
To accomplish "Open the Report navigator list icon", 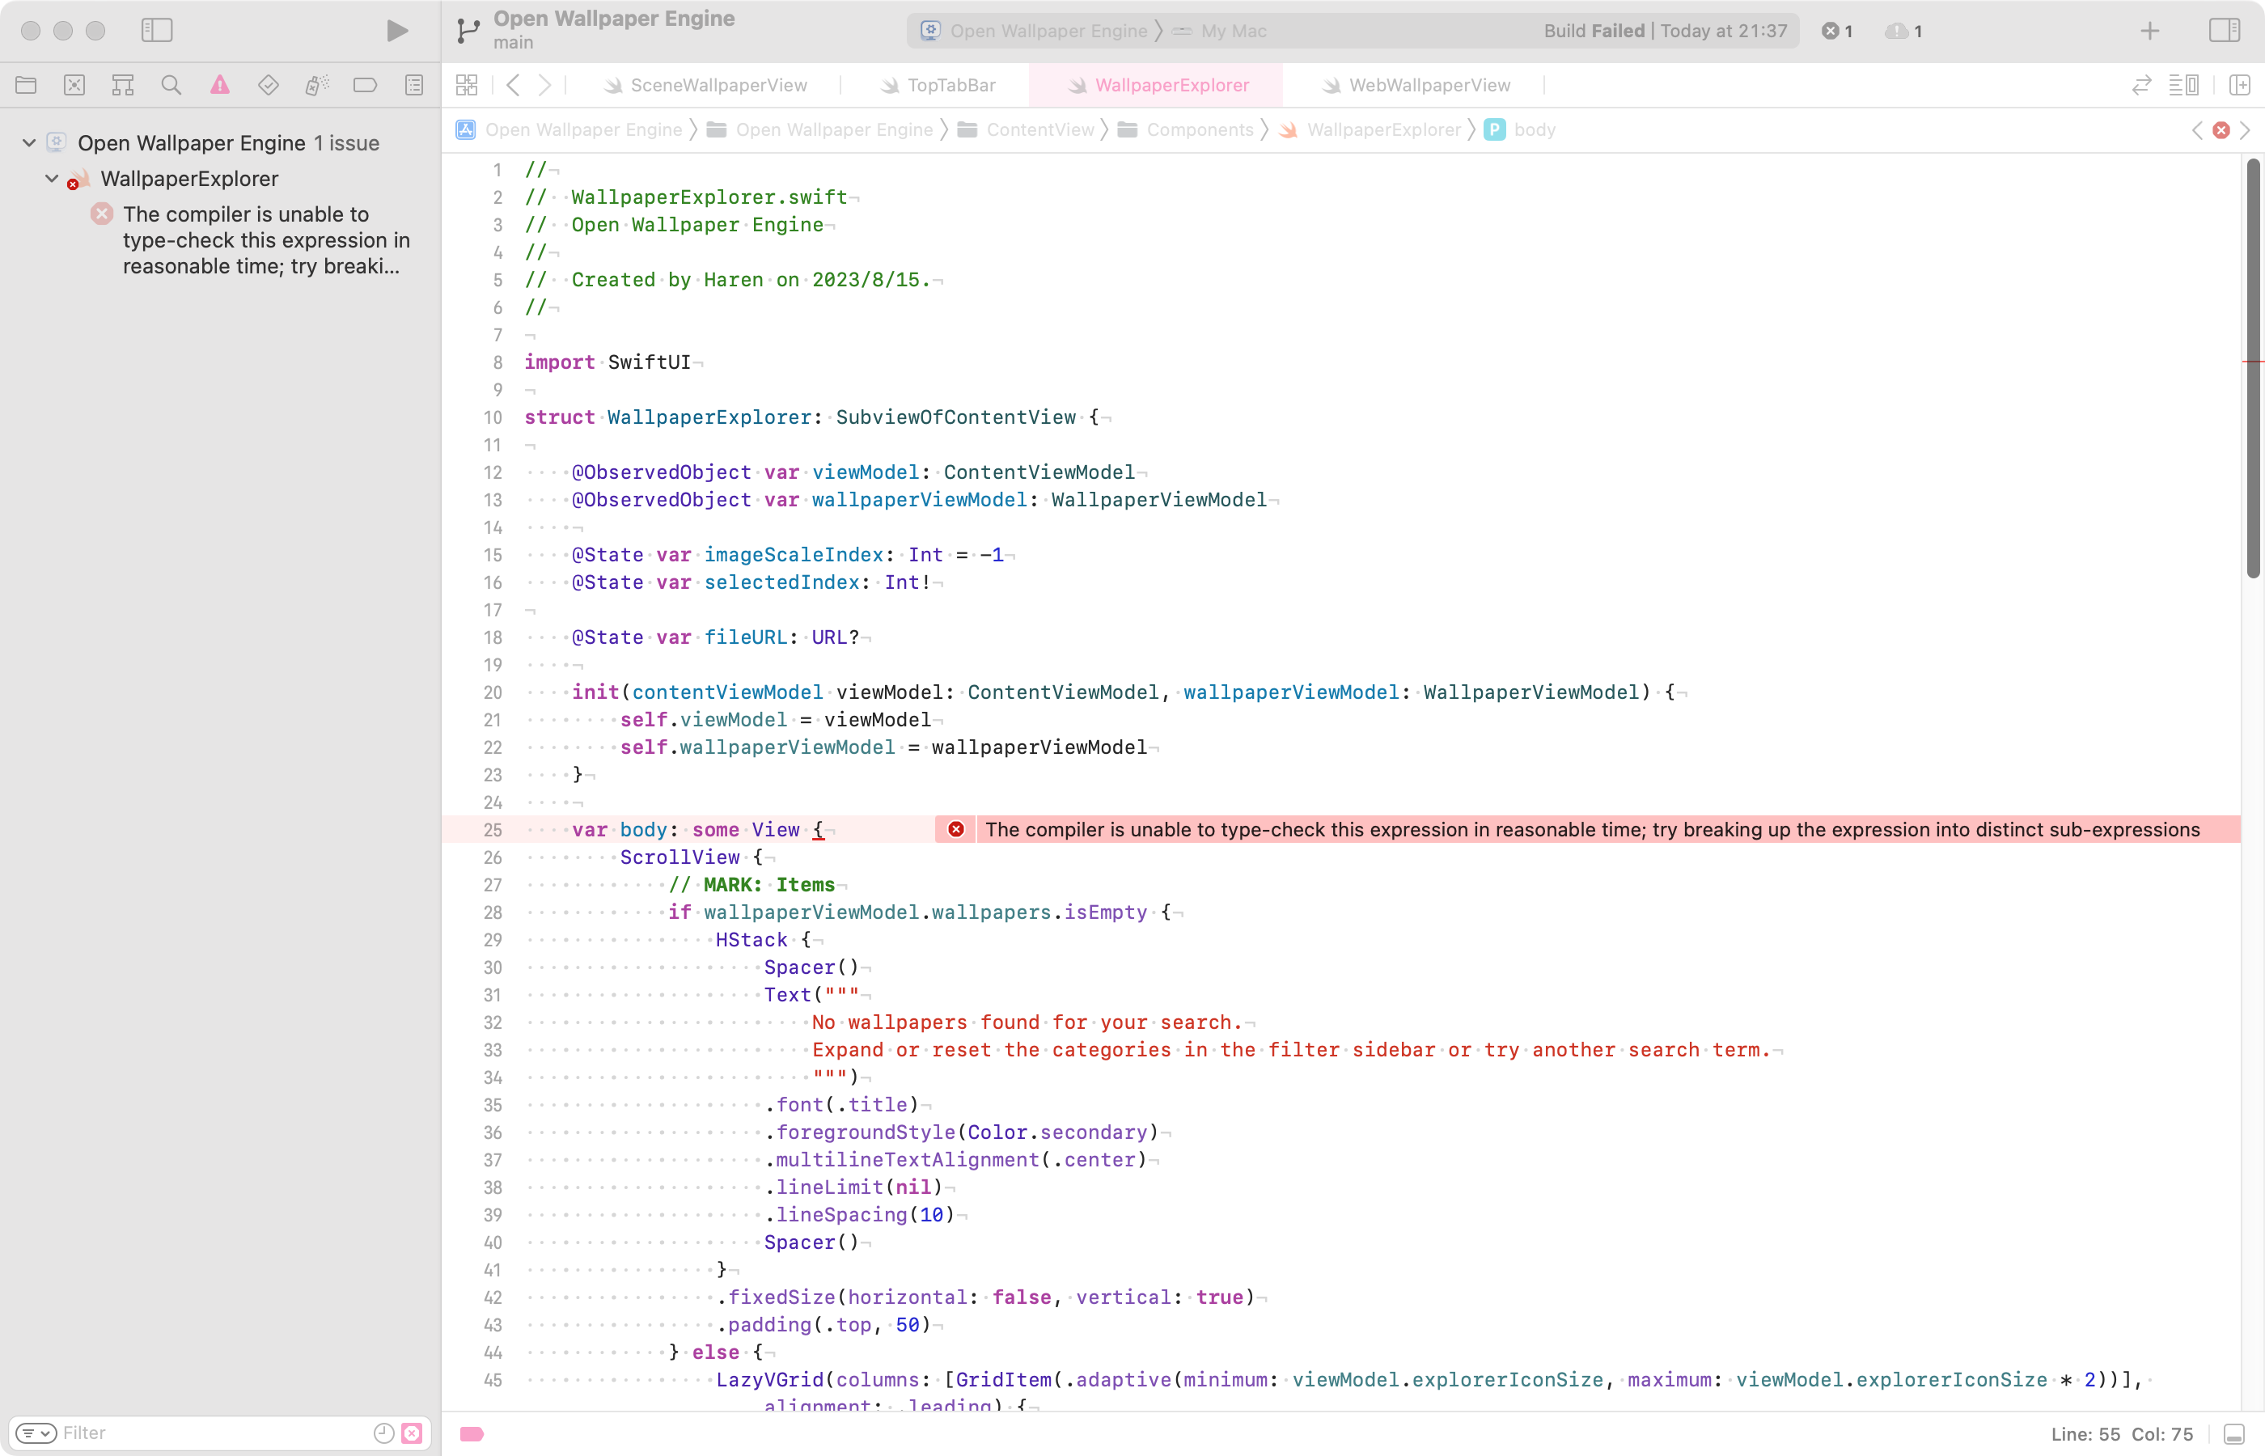I will coord(413,85).
